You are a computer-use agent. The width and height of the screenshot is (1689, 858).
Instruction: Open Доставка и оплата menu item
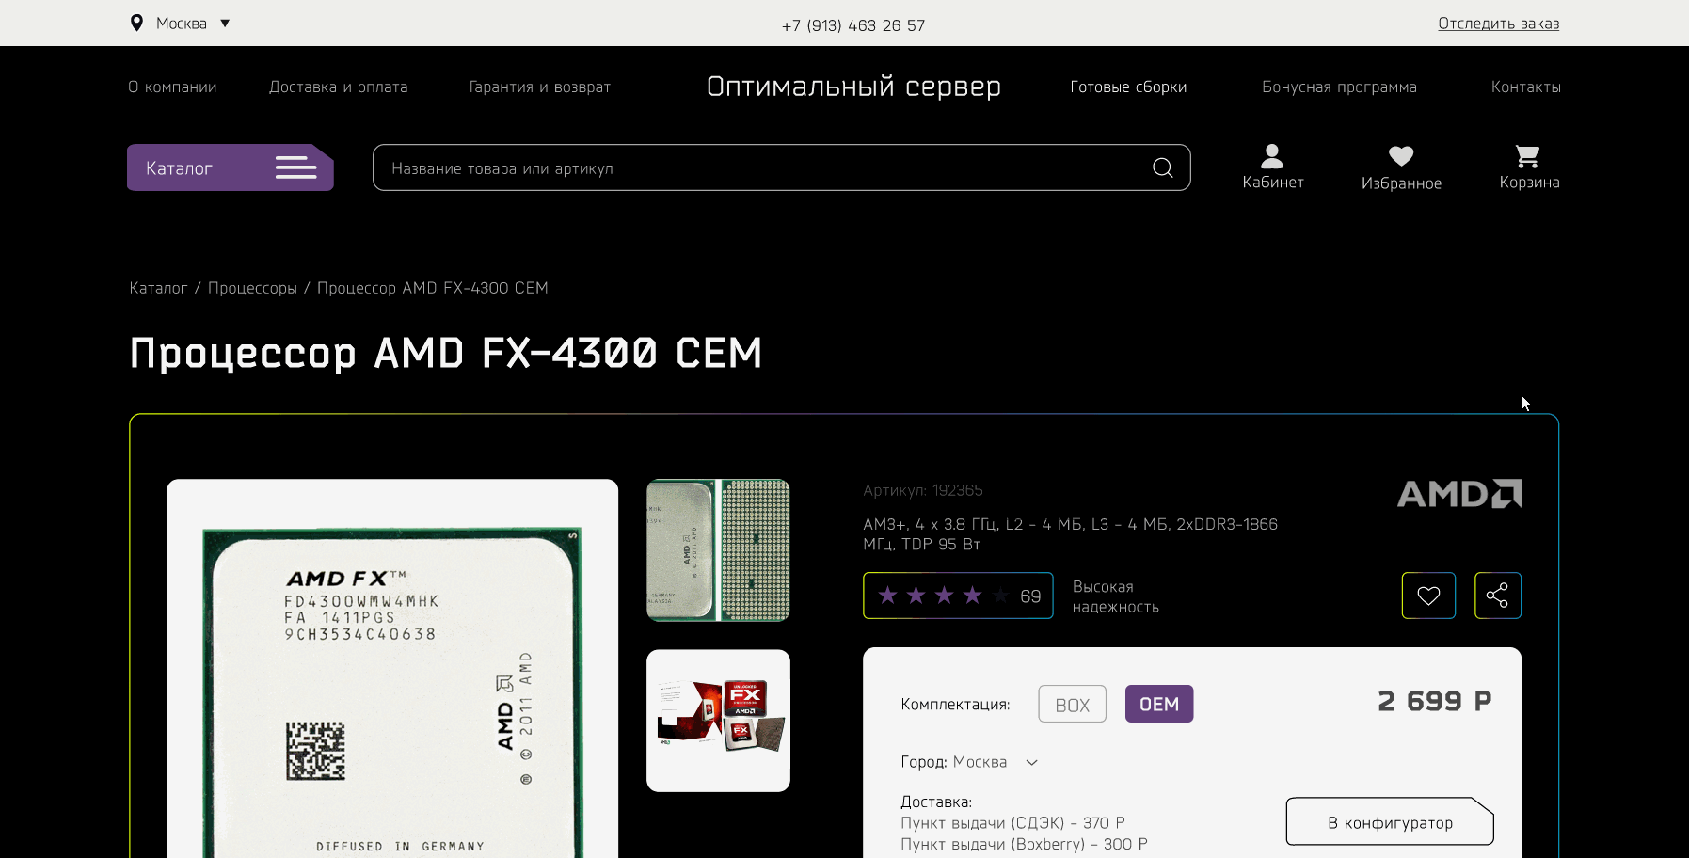click(x=339, y=87)
